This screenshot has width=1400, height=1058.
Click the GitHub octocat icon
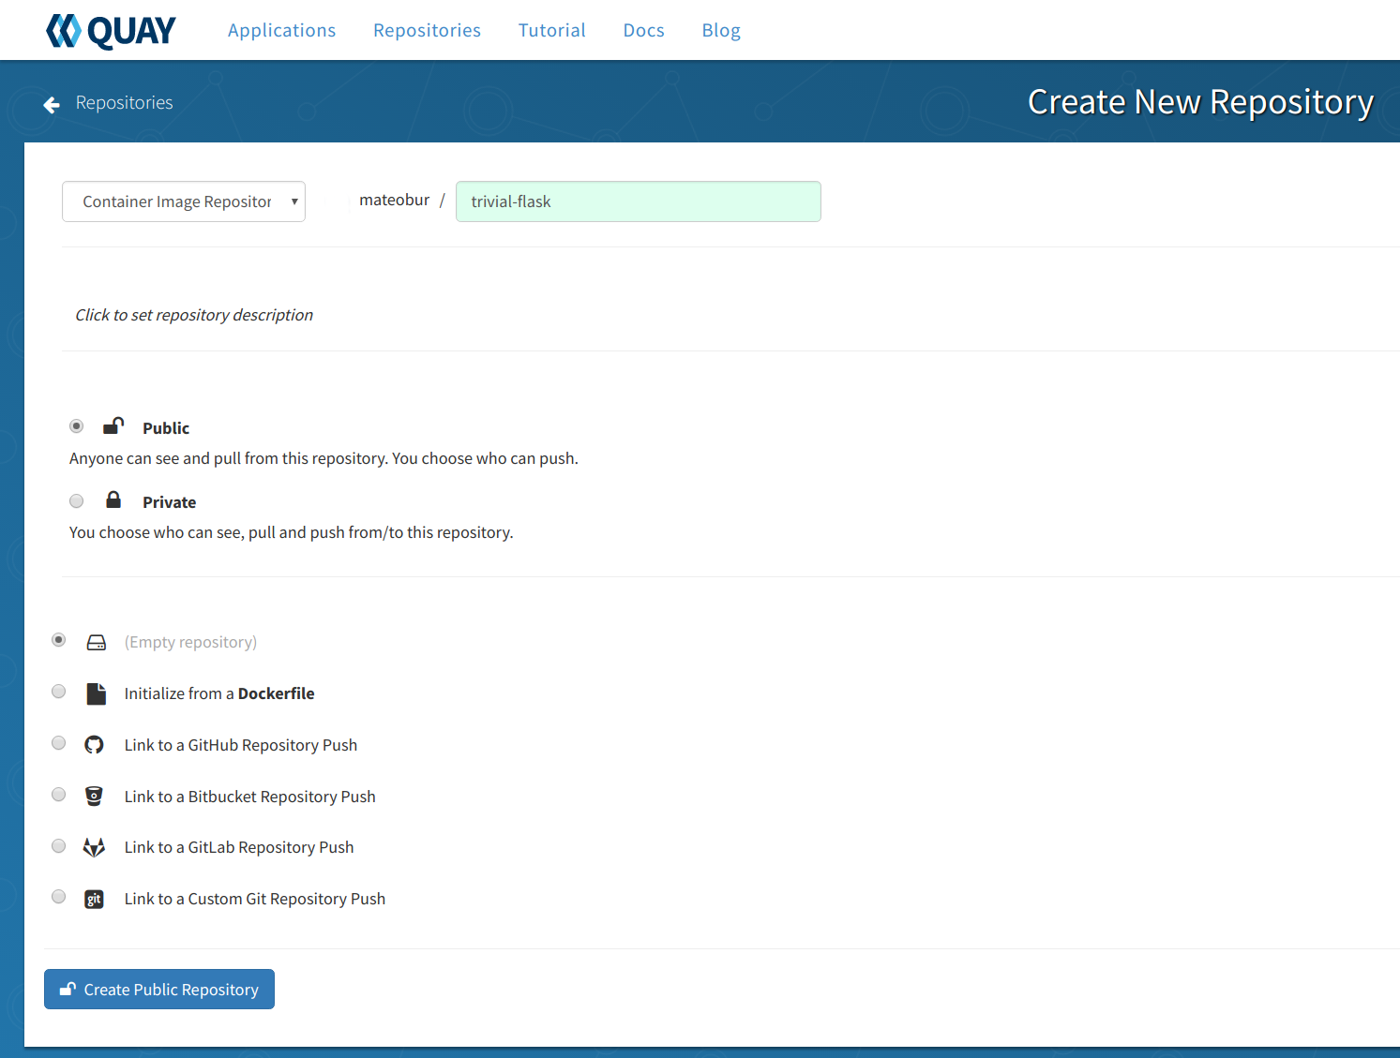(x=94, y=745)
